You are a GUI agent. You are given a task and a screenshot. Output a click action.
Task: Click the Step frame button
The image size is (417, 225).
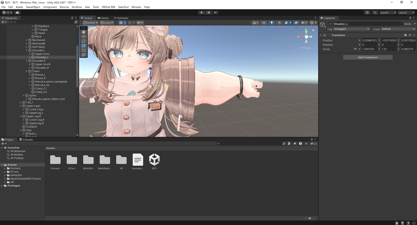pos(215,12)
